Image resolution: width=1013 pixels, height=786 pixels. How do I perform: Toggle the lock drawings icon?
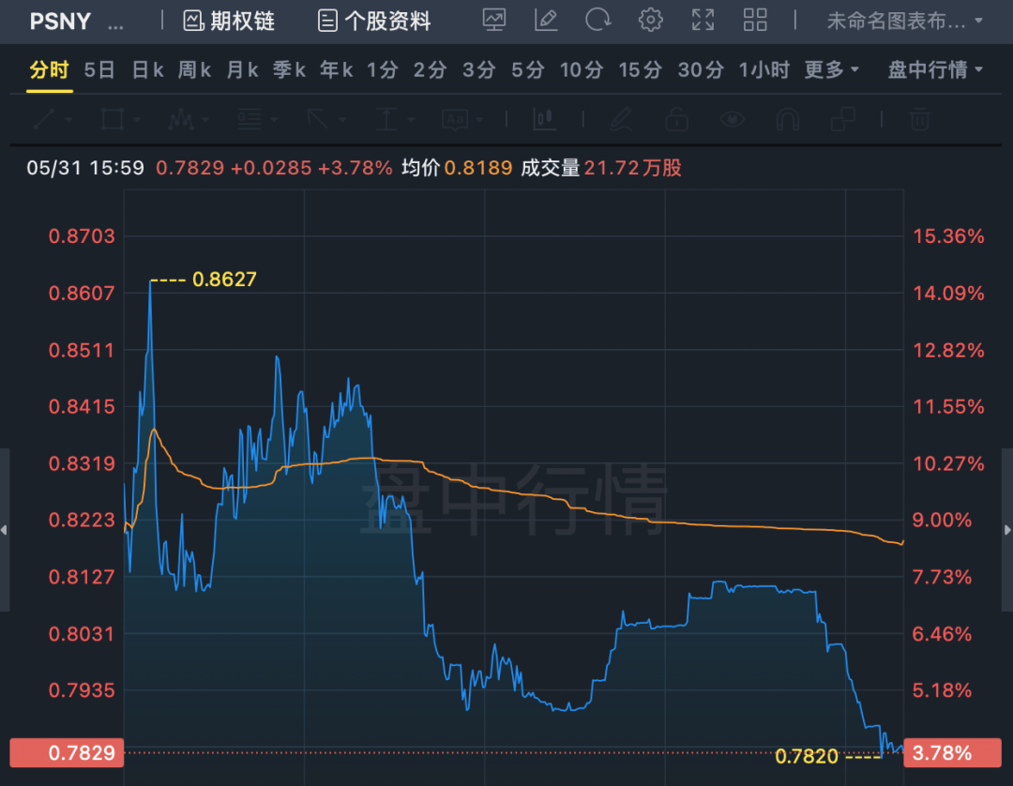point(676,120)
